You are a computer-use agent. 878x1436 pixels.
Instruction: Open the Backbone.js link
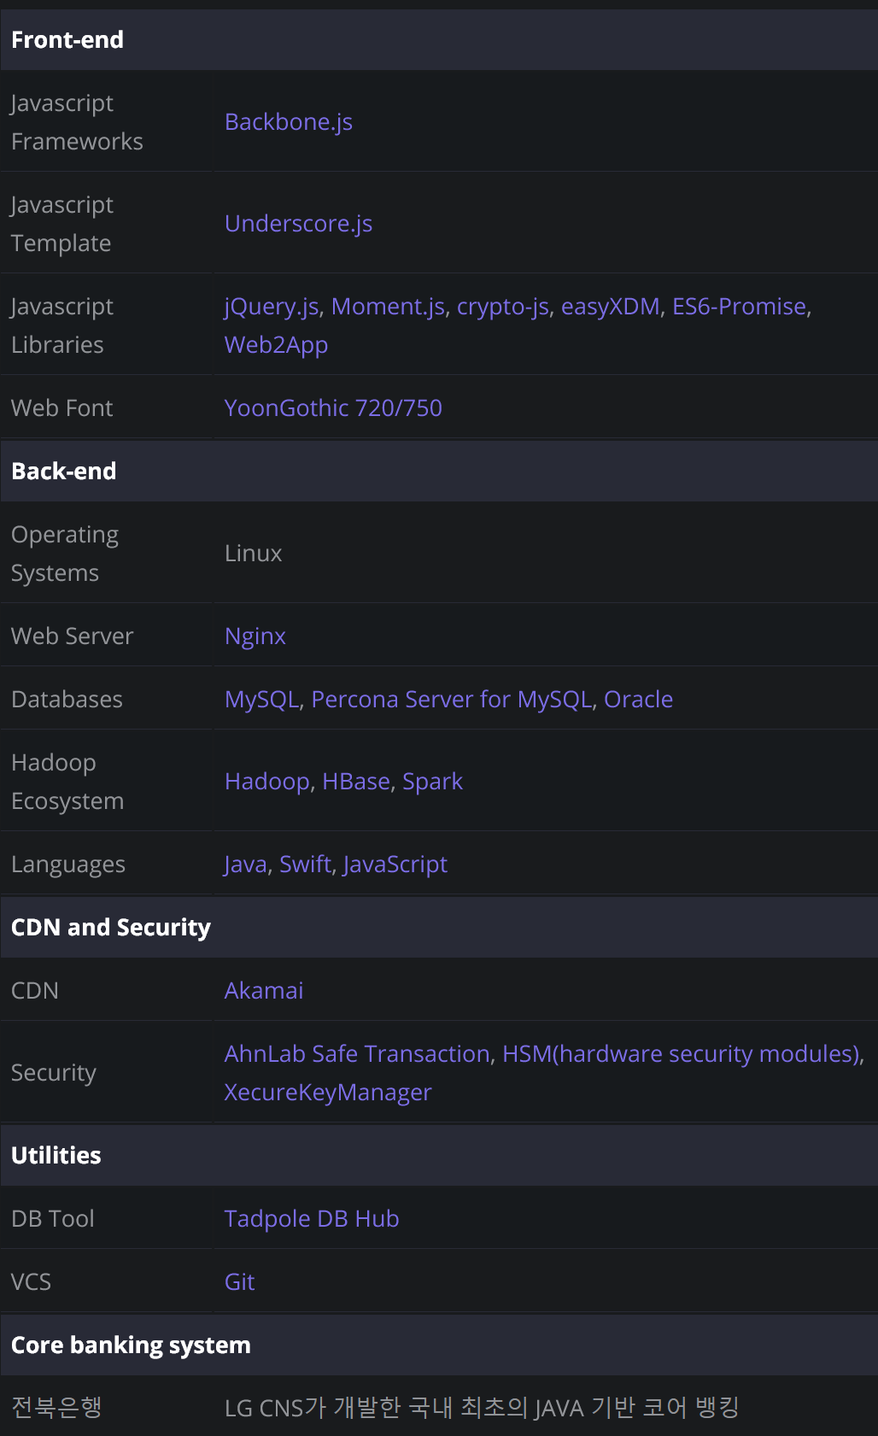point(289,122)
